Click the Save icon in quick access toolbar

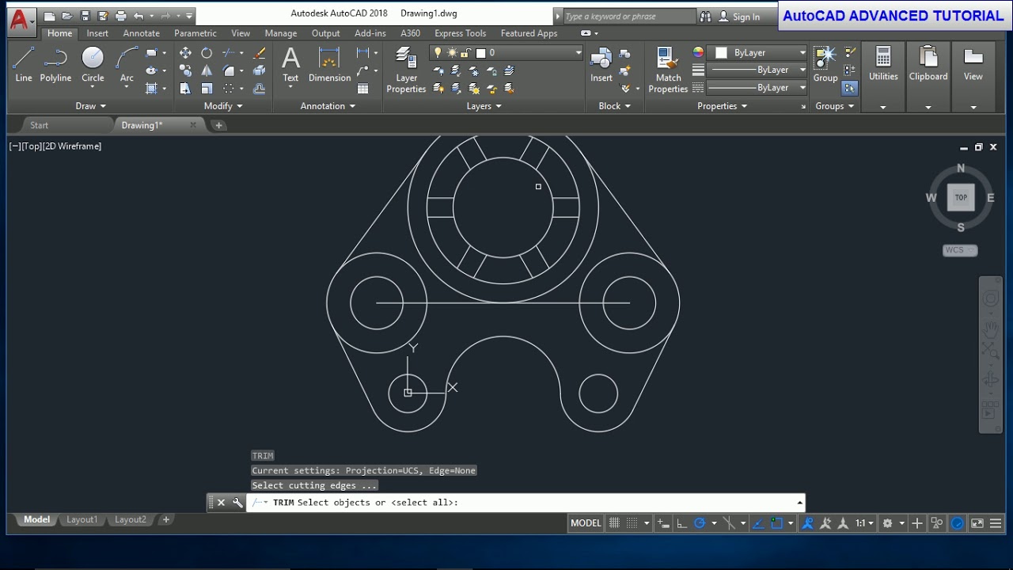point(85,16)
